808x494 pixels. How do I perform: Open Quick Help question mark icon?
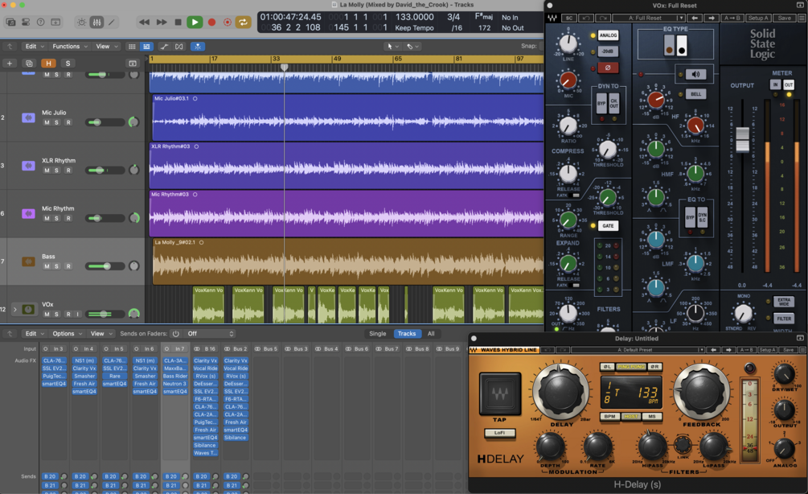click(40, 23)
